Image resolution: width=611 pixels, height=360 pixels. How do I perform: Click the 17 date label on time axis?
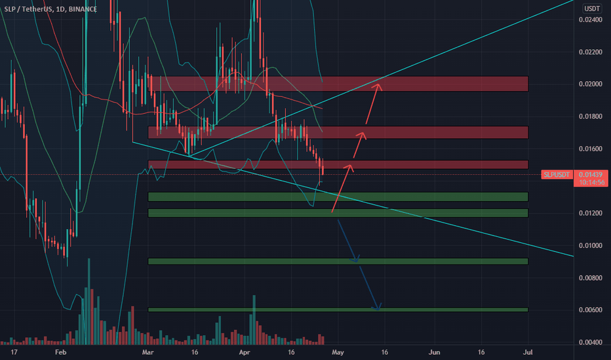14,352
